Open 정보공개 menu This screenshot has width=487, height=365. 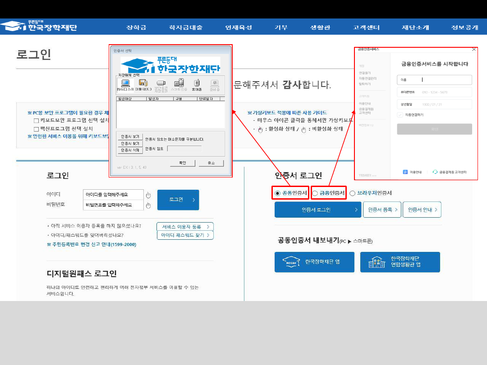tap(464, 27)
